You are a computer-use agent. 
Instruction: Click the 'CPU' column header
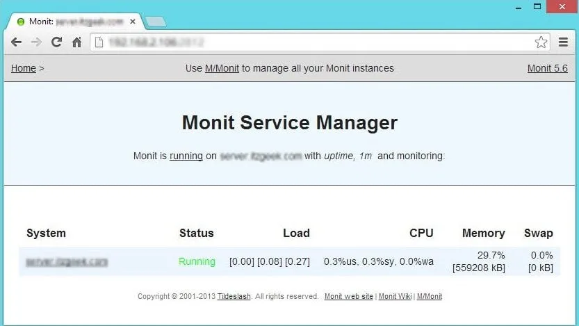click(x=421, y=233)
